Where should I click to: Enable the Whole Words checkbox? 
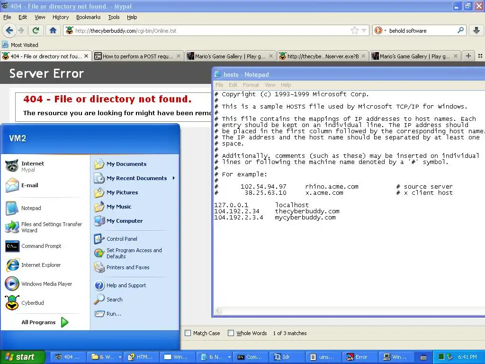(231, 333)
